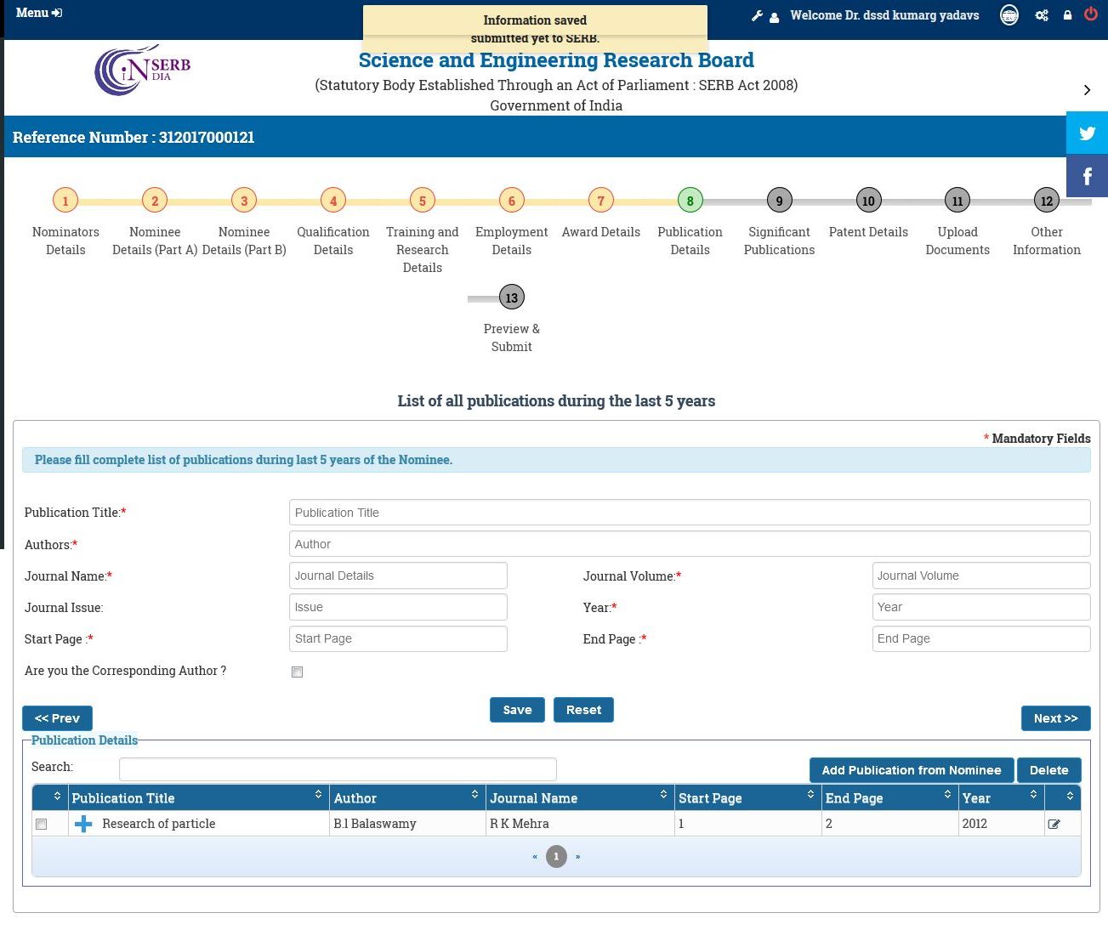Screen dimensions: 1108x930
Task: Open the Twitter share icon
Action: coord(1087,133)
